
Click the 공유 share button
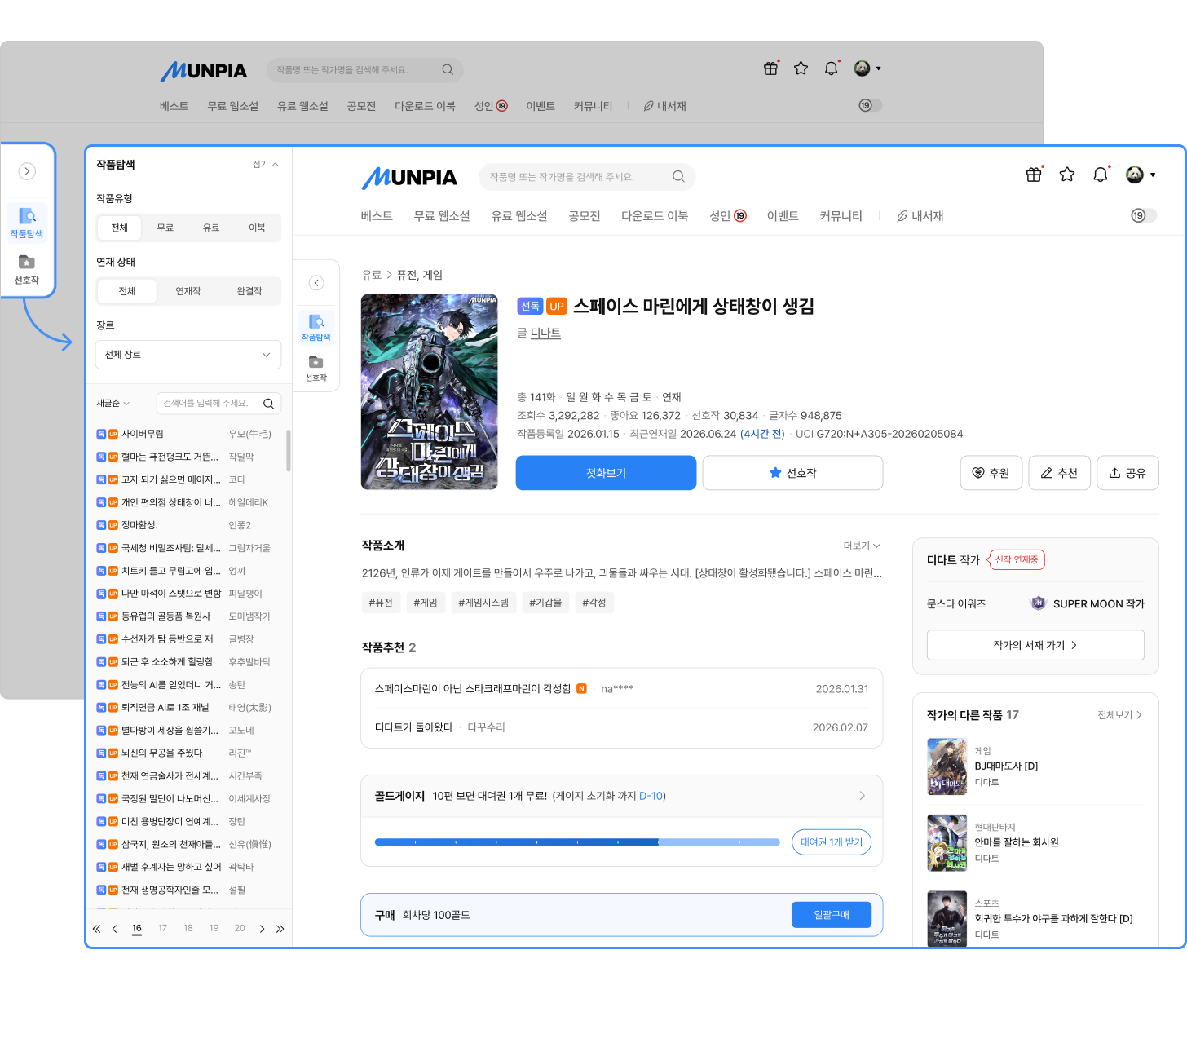(x=1128, y=473)
